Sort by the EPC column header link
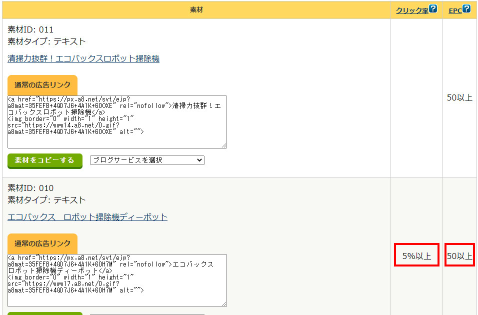 tap(455, 10)
